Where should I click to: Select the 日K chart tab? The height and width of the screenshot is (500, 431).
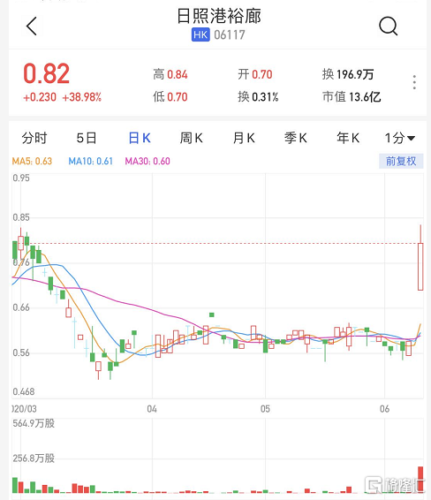(x=140, y=138)
